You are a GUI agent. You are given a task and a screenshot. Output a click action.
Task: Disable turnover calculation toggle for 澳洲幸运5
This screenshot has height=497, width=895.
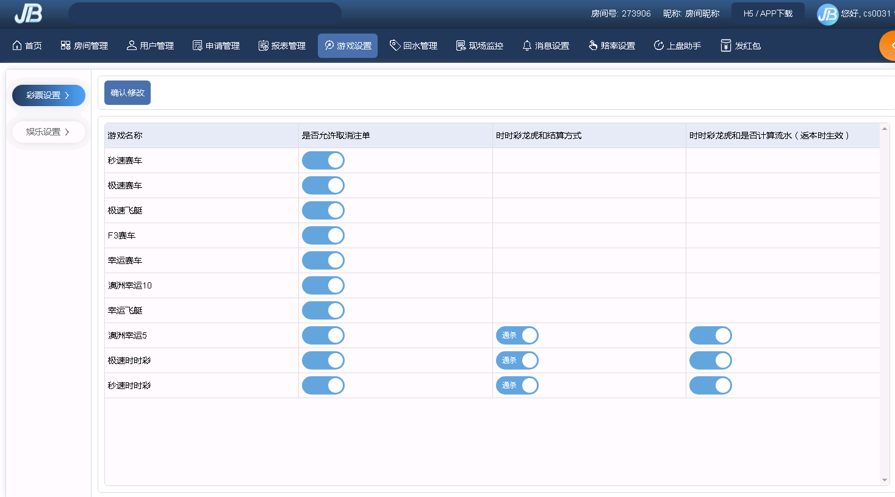pos(710,335)
